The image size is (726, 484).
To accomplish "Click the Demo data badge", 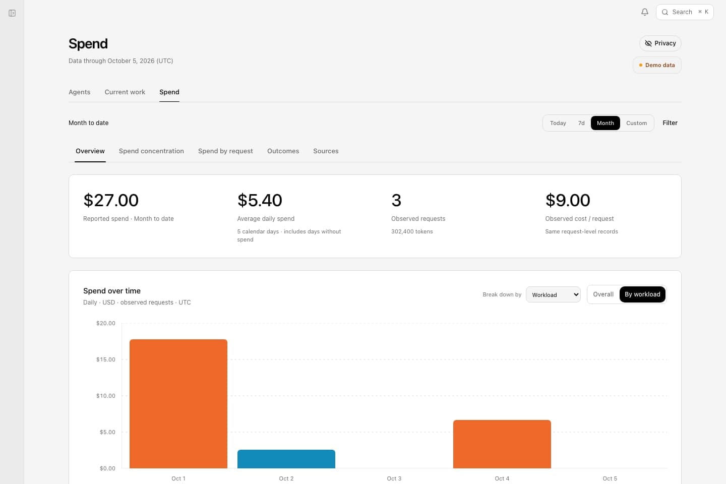I will pos(657,65).
